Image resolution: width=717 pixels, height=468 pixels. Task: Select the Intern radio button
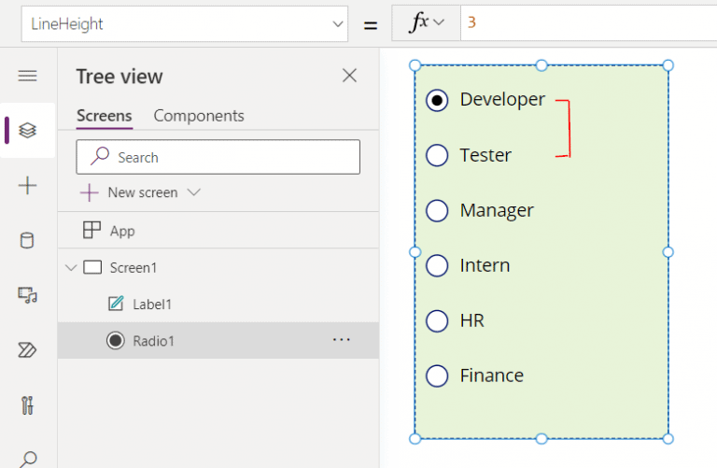coord(437,266)
